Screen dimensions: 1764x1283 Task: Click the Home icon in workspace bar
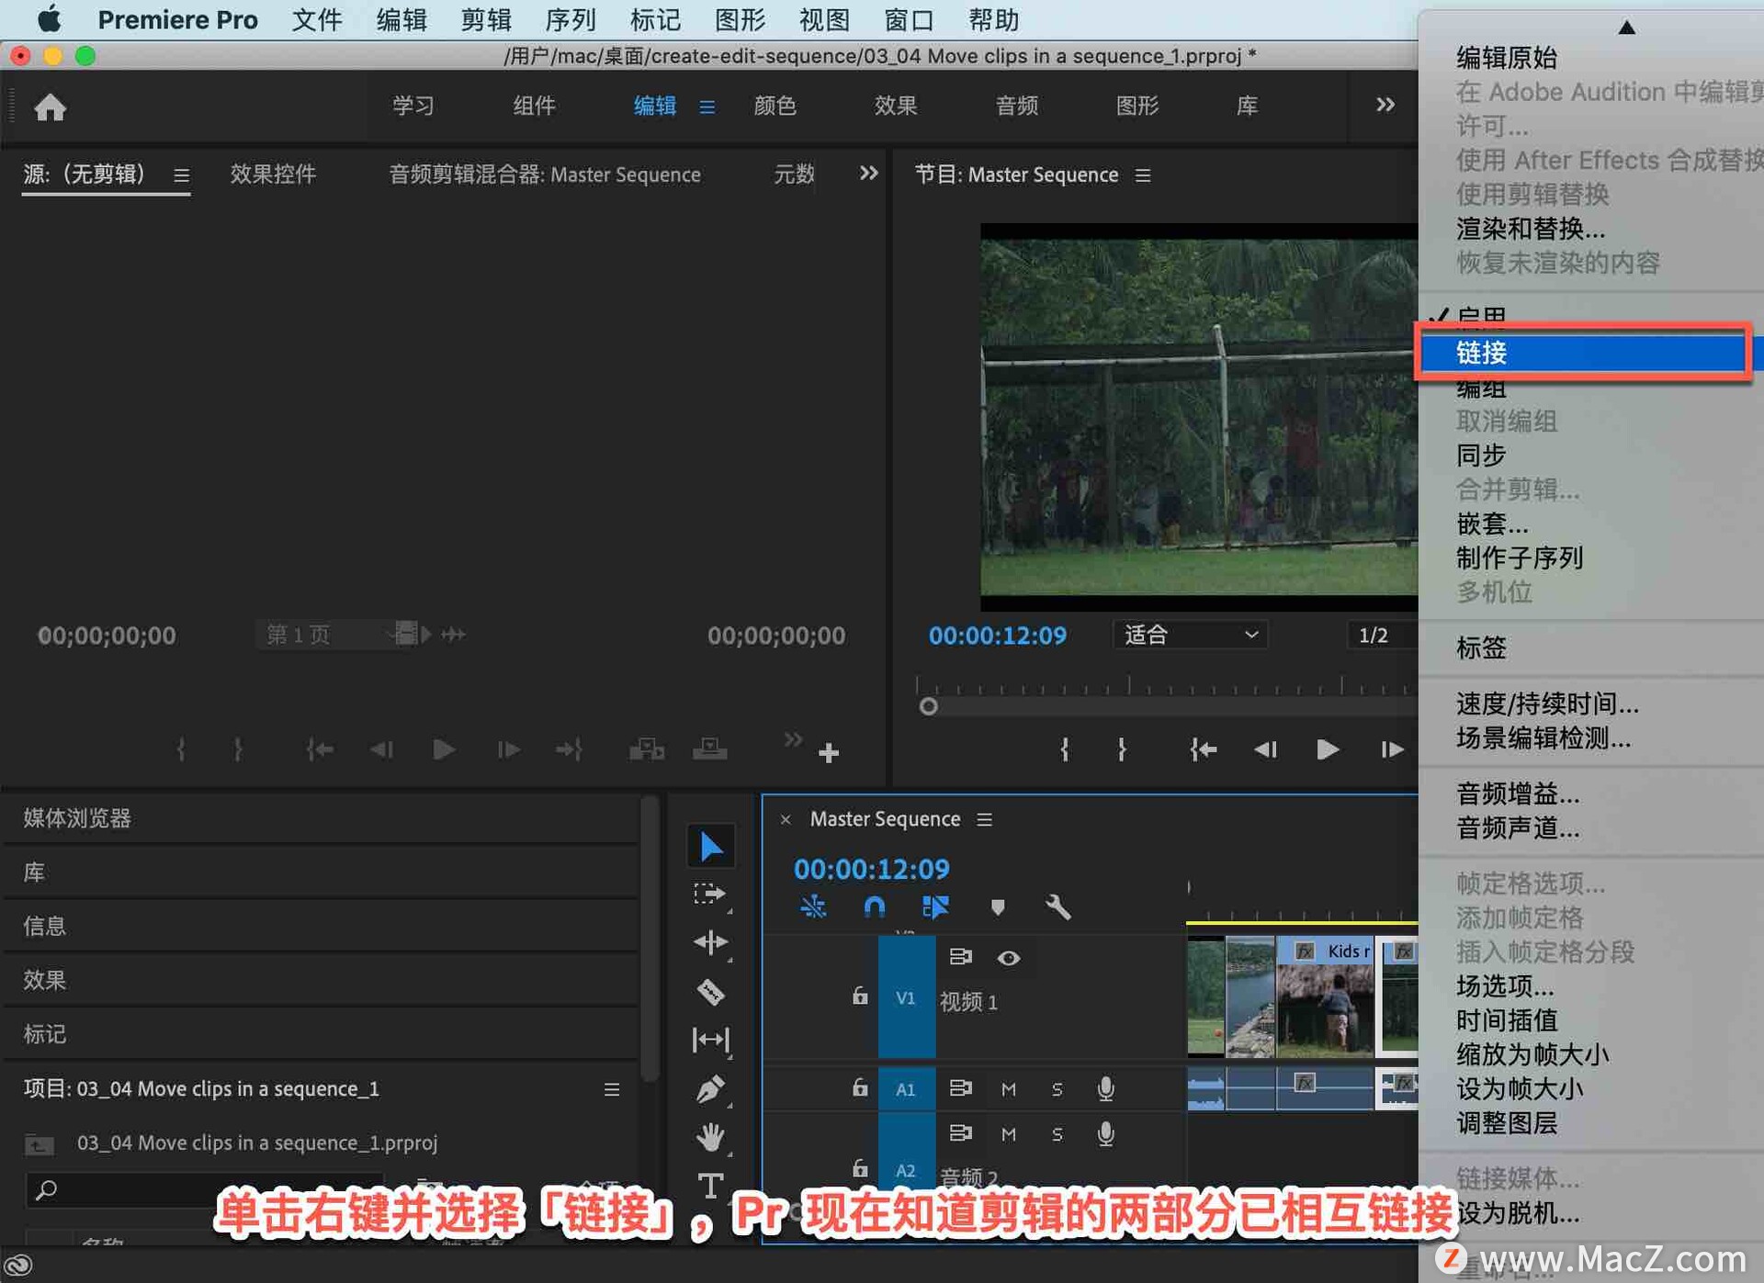point(50,107)
